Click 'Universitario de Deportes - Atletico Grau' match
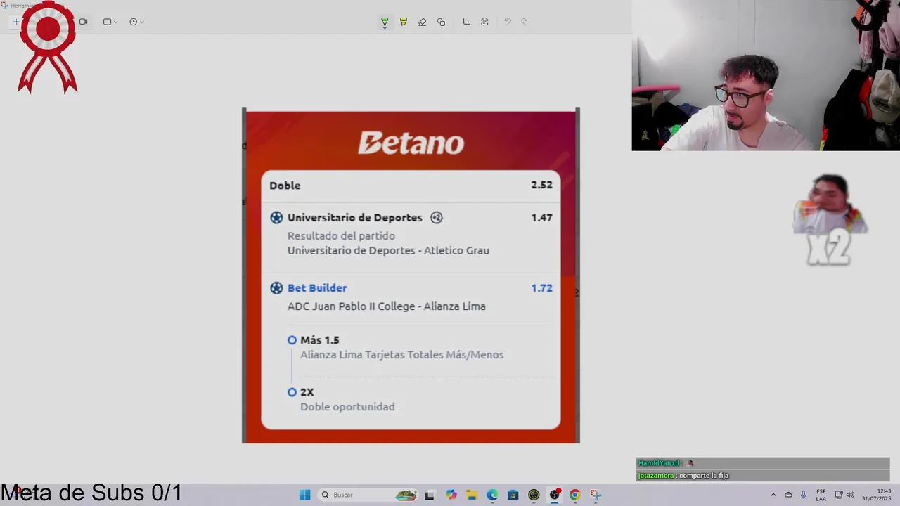This screenshot has width=900, height=506. 388,250
